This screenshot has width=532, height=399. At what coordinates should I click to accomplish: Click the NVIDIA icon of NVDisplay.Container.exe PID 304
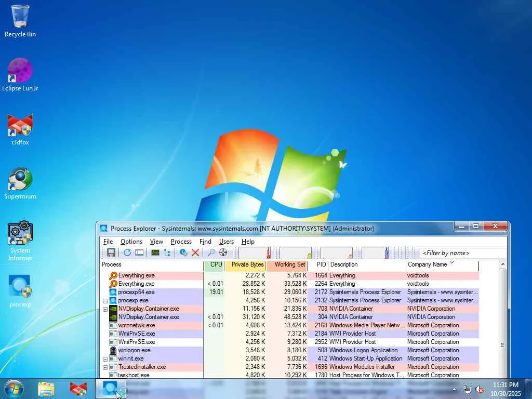(x=113, y=317)
